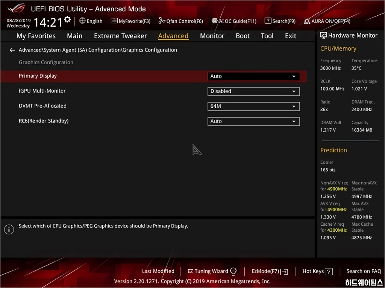Click the globe language icon

pyautogui.click(x=82, y=21)
